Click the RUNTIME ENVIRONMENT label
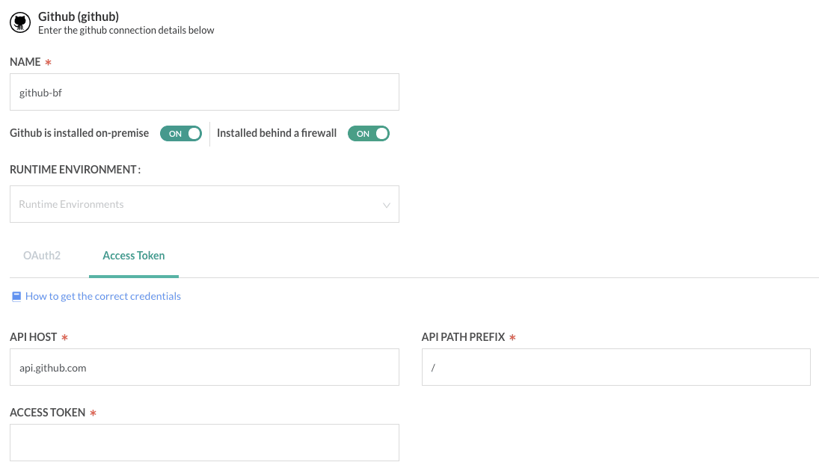819x468 pixels. [x=75, y=170]
